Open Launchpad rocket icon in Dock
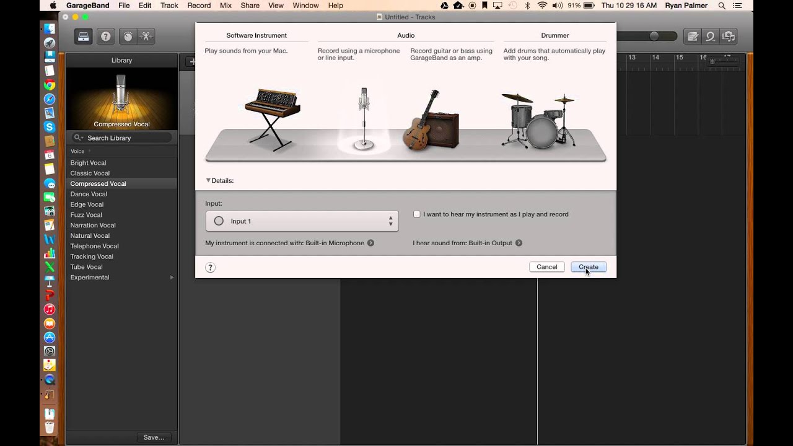Image resolution: width=793 pixels, height=446 pixels. pos(50,43)
